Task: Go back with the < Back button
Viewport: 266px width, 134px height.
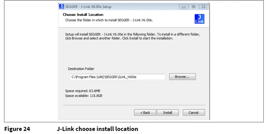Action: point(145,113)
